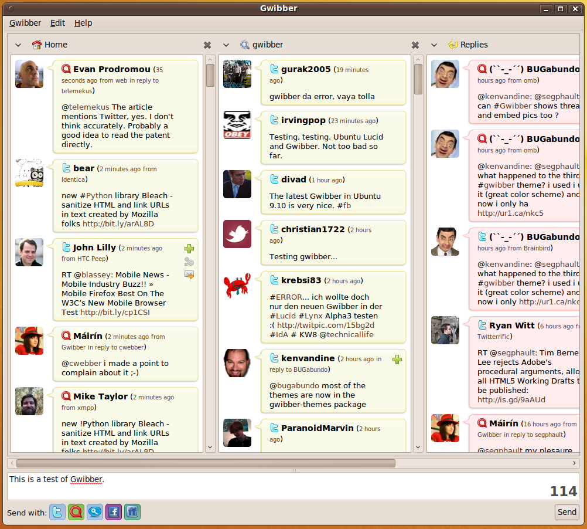Click the horizontal scrollbar right arrow
Viewport: 587px width, 529px height.
[574, 463]
